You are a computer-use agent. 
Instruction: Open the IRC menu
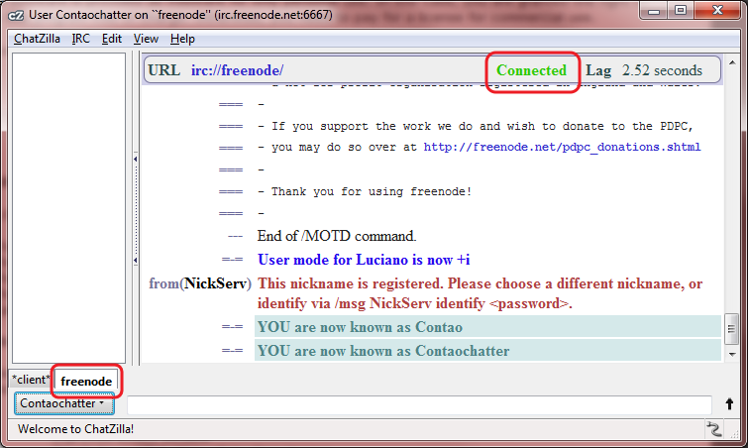81,39
